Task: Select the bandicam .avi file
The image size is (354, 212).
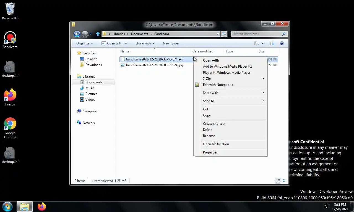Action: pyautogui.click(x=154, y=59)
